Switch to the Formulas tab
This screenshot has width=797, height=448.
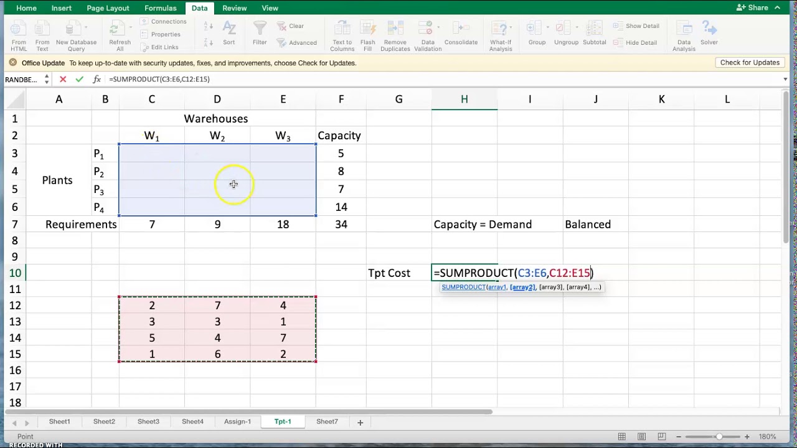click(x=161, y=8)
